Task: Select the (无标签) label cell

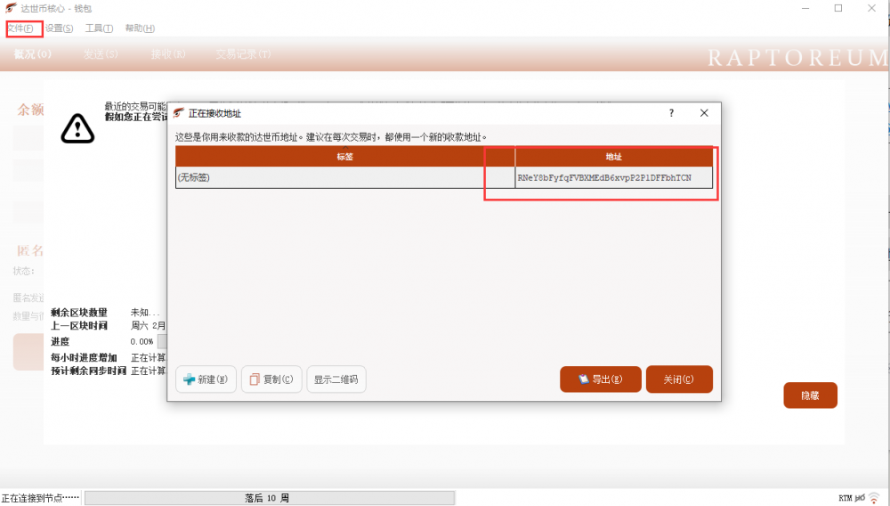Action: click(345, 178)
